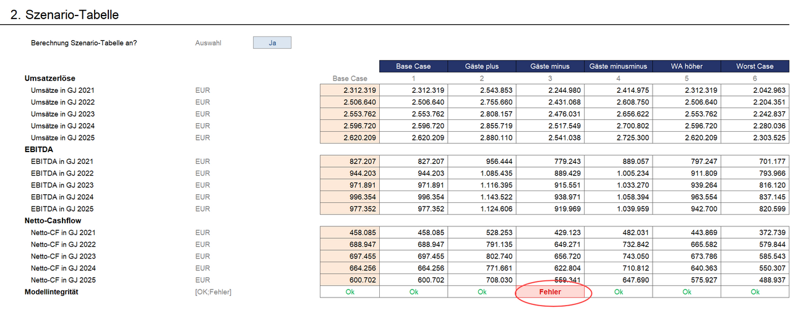The width and height of the screenshot is (798, 313).
Task: Click the grey 'Base Case' column label
Action: pyautogui.click(x=350, y=79)
